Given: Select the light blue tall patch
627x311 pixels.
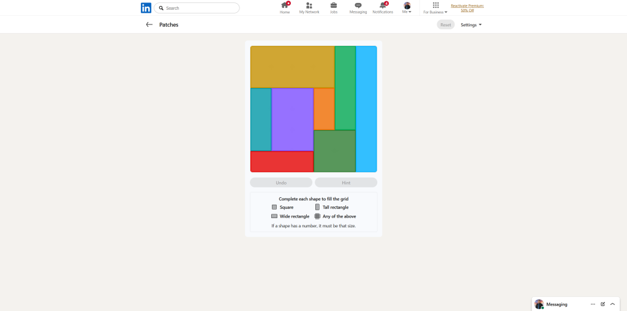Looking at the screenshot, I should (x=366, y=109).
